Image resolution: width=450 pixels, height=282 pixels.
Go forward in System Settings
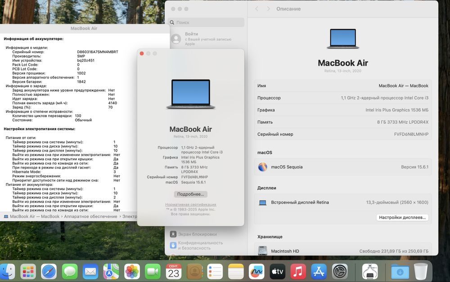click(268, 9)
